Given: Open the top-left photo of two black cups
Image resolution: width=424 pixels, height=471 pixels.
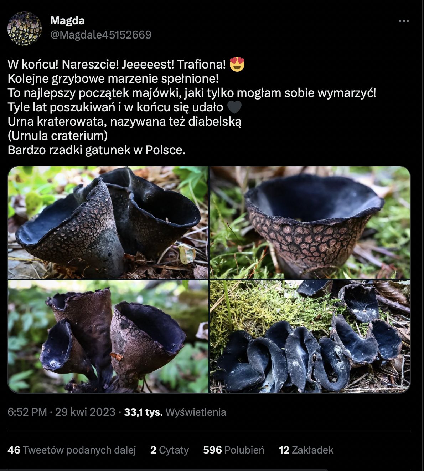Looking at the screenshot, I should (108, 222).
